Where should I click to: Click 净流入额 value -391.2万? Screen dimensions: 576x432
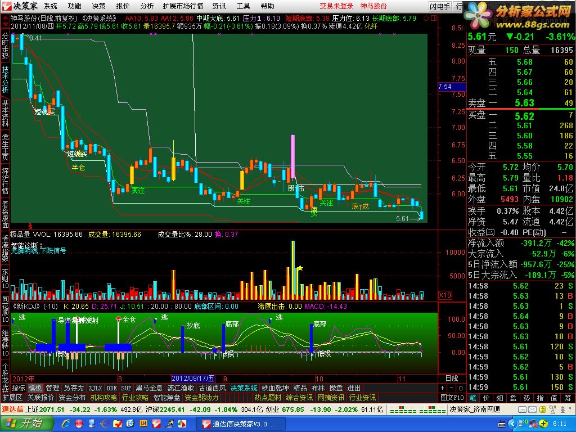(x=535, y=243)
